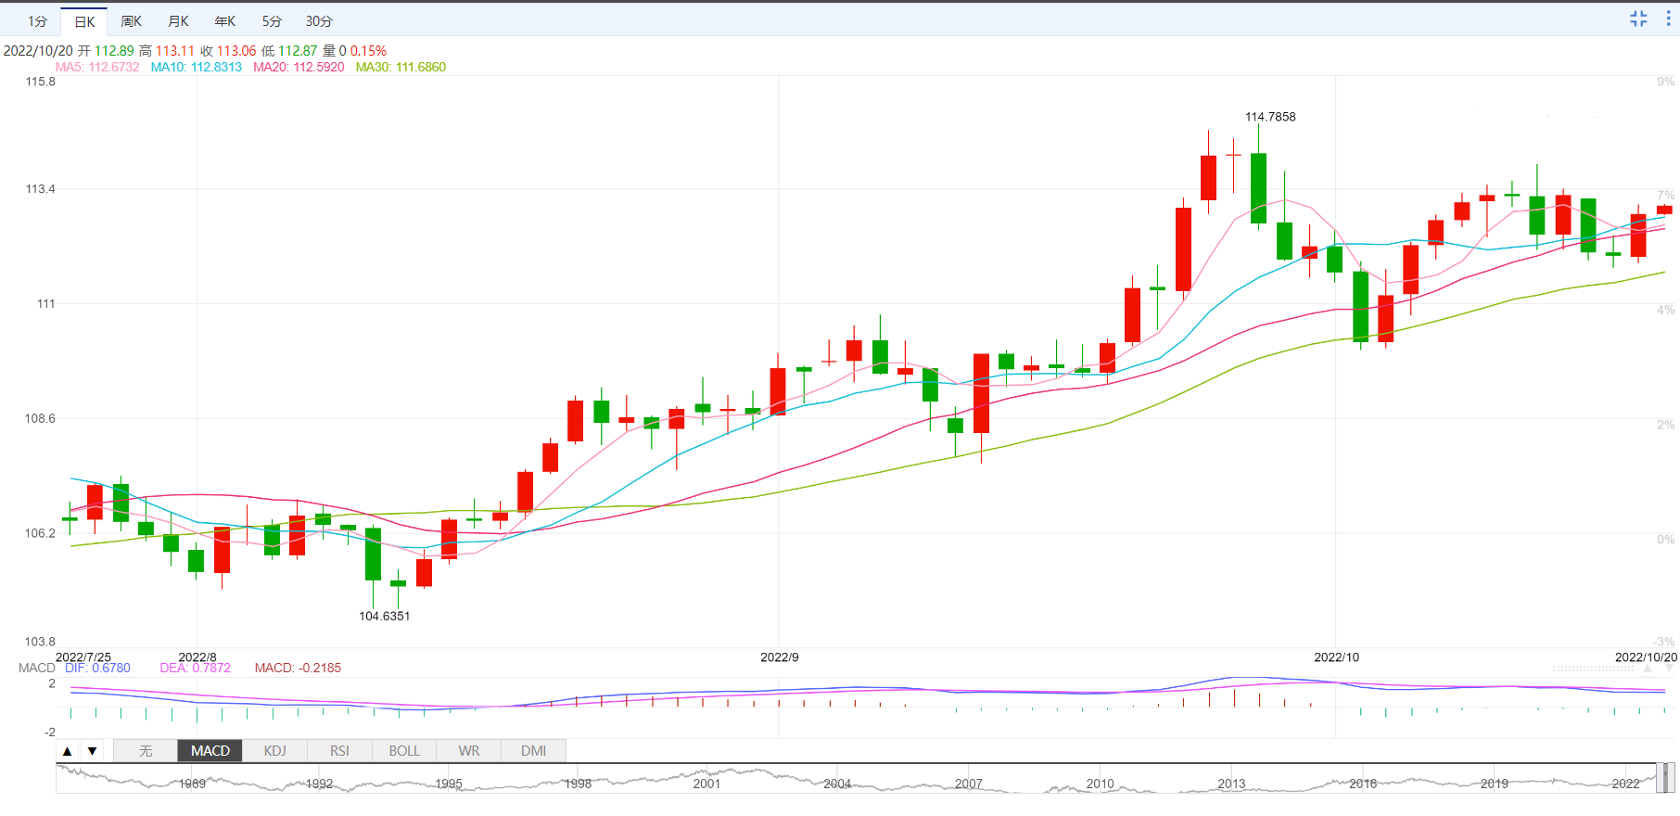Select the 5分 timeframe tab
Screen dimensions: 1680x816
click(x=272, y=21)
